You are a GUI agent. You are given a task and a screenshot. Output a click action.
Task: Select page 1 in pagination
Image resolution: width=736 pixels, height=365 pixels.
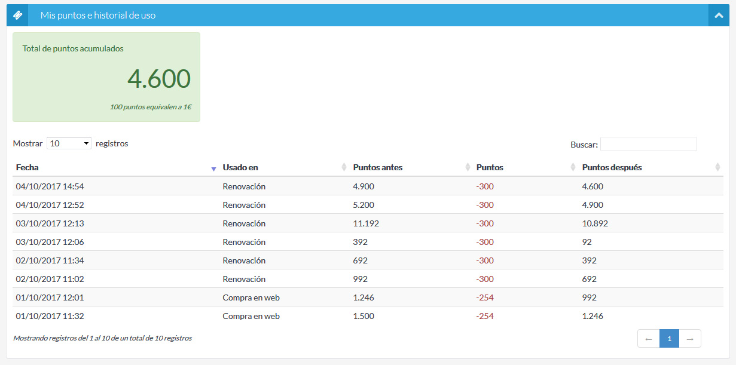coord(669,339)
